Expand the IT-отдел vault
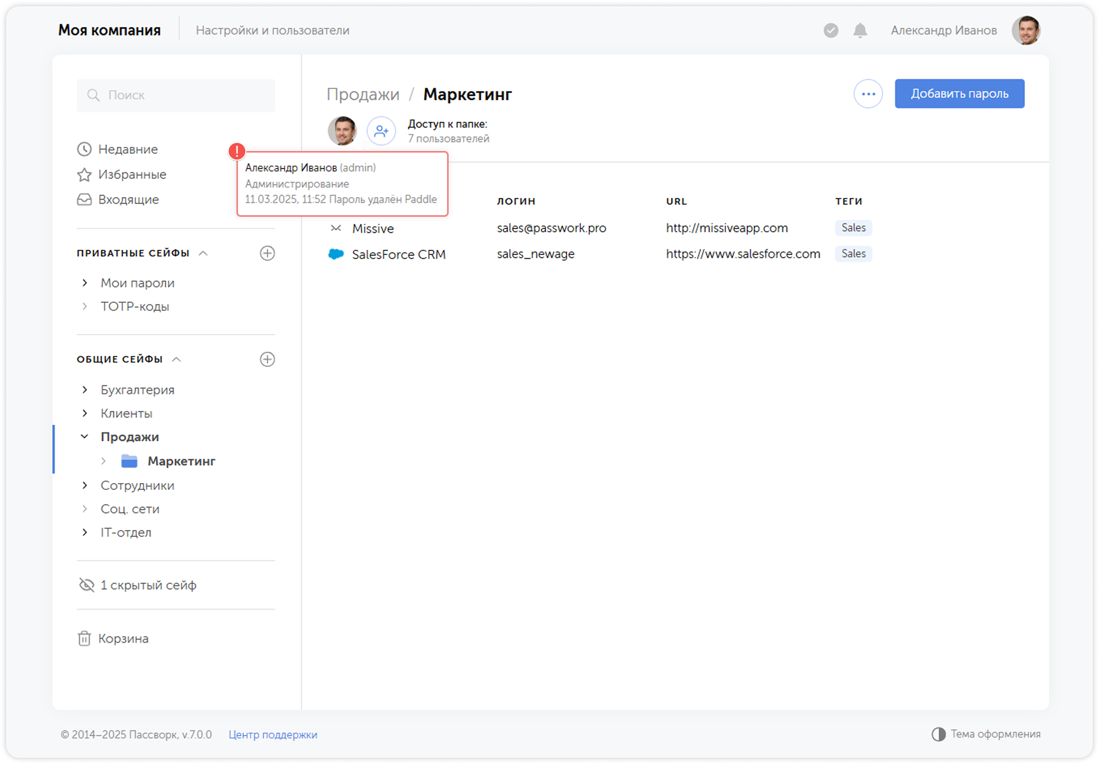 coord(85,532)
